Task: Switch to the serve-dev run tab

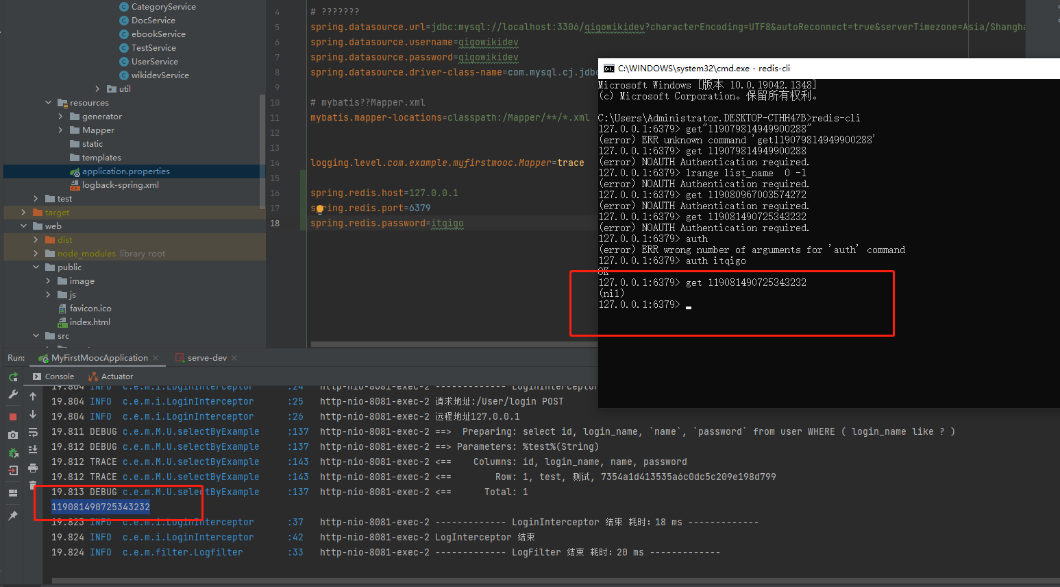Action: click(207, 358)
